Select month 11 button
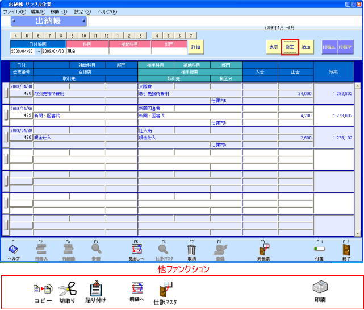 click(x=95, y=36)
